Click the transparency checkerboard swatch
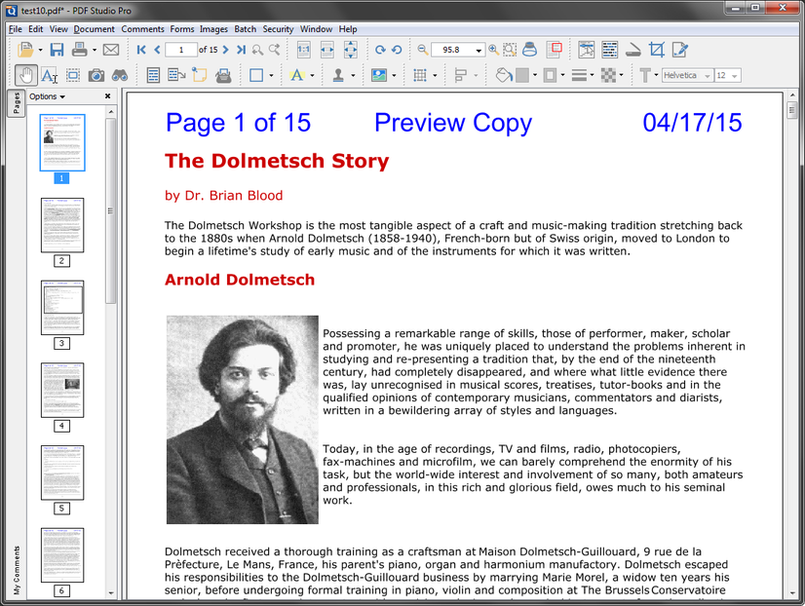 click(x=608, y=75)
